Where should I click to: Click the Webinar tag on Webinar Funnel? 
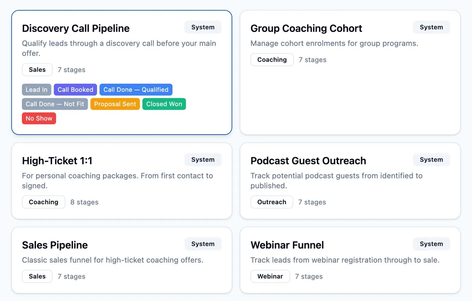pos(270,276)
